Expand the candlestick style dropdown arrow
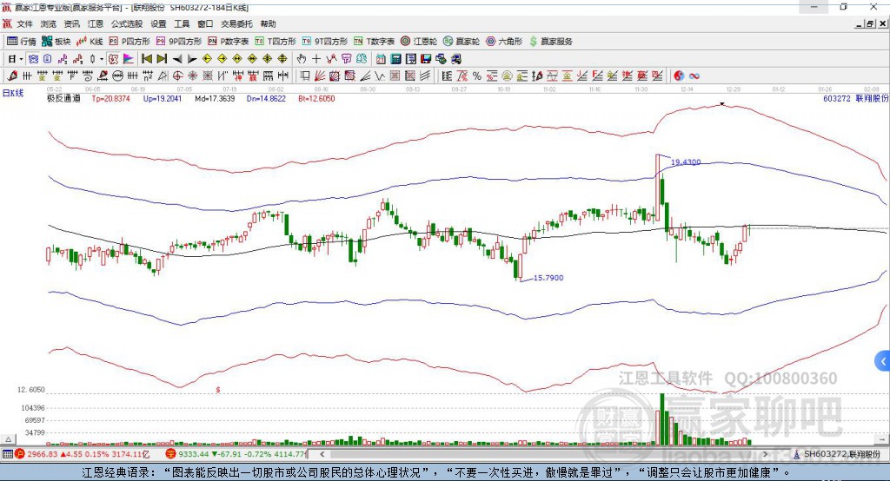890x481 pixels. pos(102,59)
